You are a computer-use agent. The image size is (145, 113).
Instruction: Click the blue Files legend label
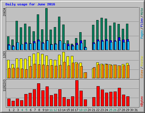coord(142,23)
